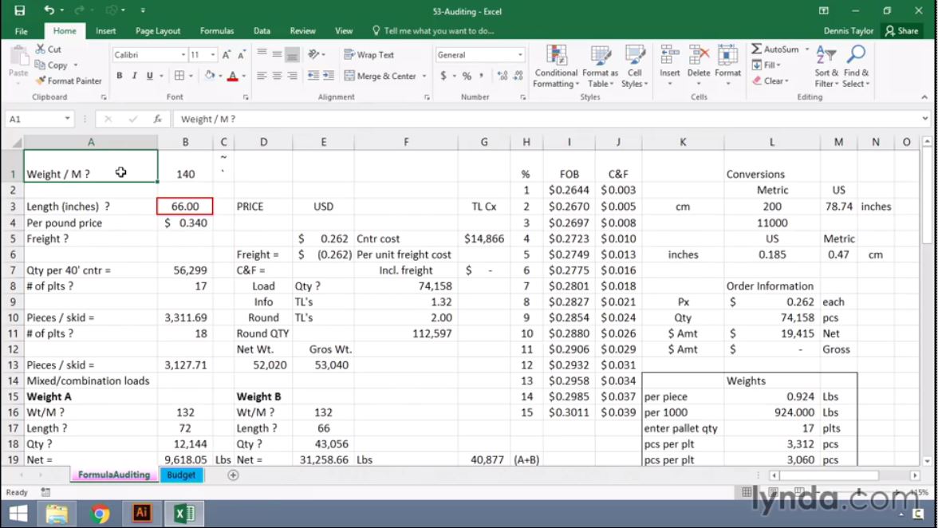This screenshot has height=528, width=938.
Task: Open Conditional Formatting menu
Action: pyautogui.click(x=556, y=66)
